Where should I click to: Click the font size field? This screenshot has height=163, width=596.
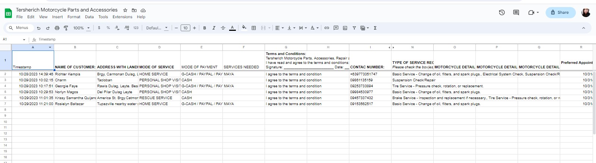click(x=185, y=28)
